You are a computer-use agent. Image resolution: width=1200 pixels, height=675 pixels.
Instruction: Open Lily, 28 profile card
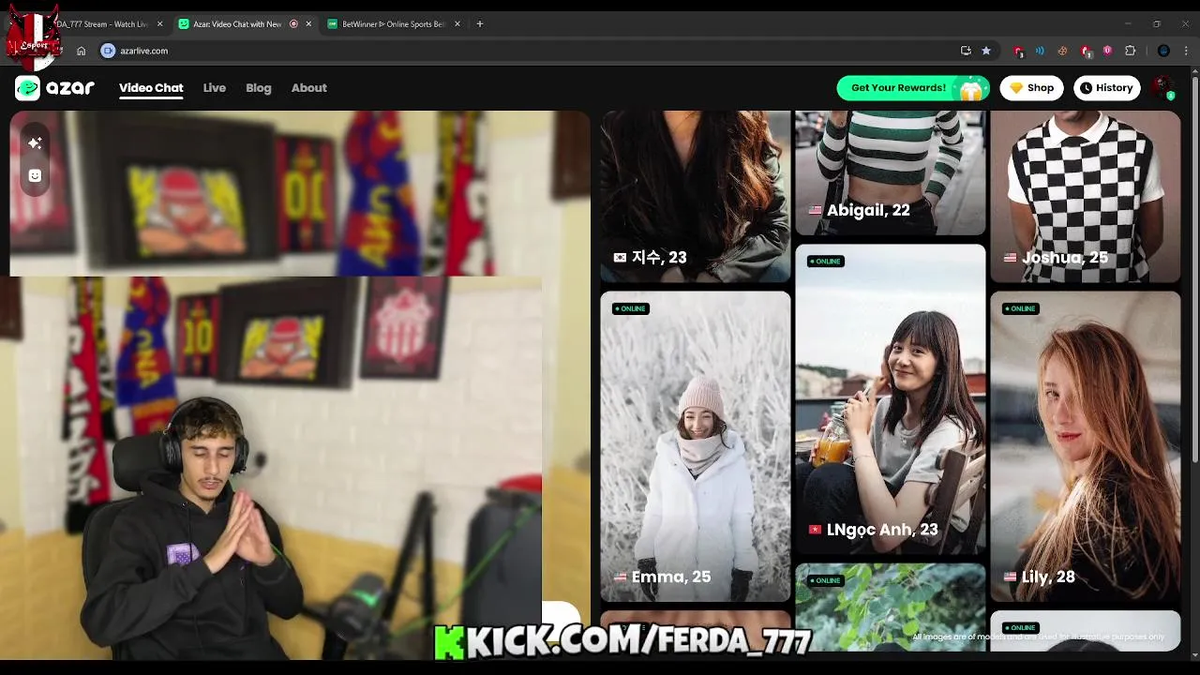(x=1086, y=446)
